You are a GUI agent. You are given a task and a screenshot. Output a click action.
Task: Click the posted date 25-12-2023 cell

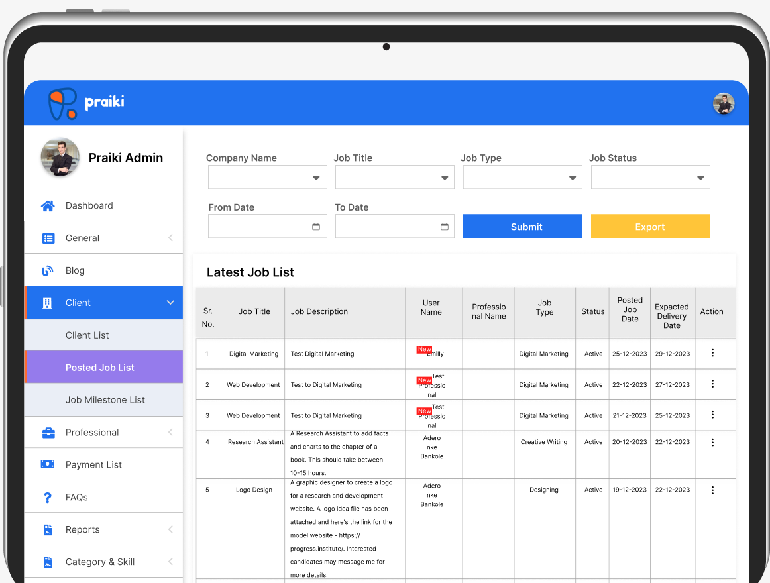tap(630, 354)
